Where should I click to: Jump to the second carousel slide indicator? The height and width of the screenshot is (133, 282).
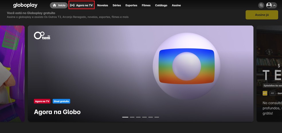pyautogui.click(x=132, y=117)
